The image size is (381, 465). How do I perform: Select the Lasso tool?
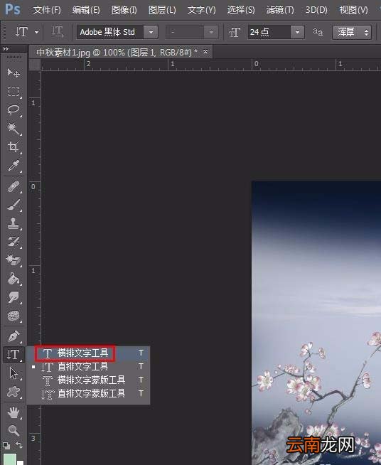pos(14,109)
